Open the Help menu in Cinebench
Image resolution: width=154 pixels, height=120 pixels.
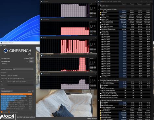click(x=5, y=46)
